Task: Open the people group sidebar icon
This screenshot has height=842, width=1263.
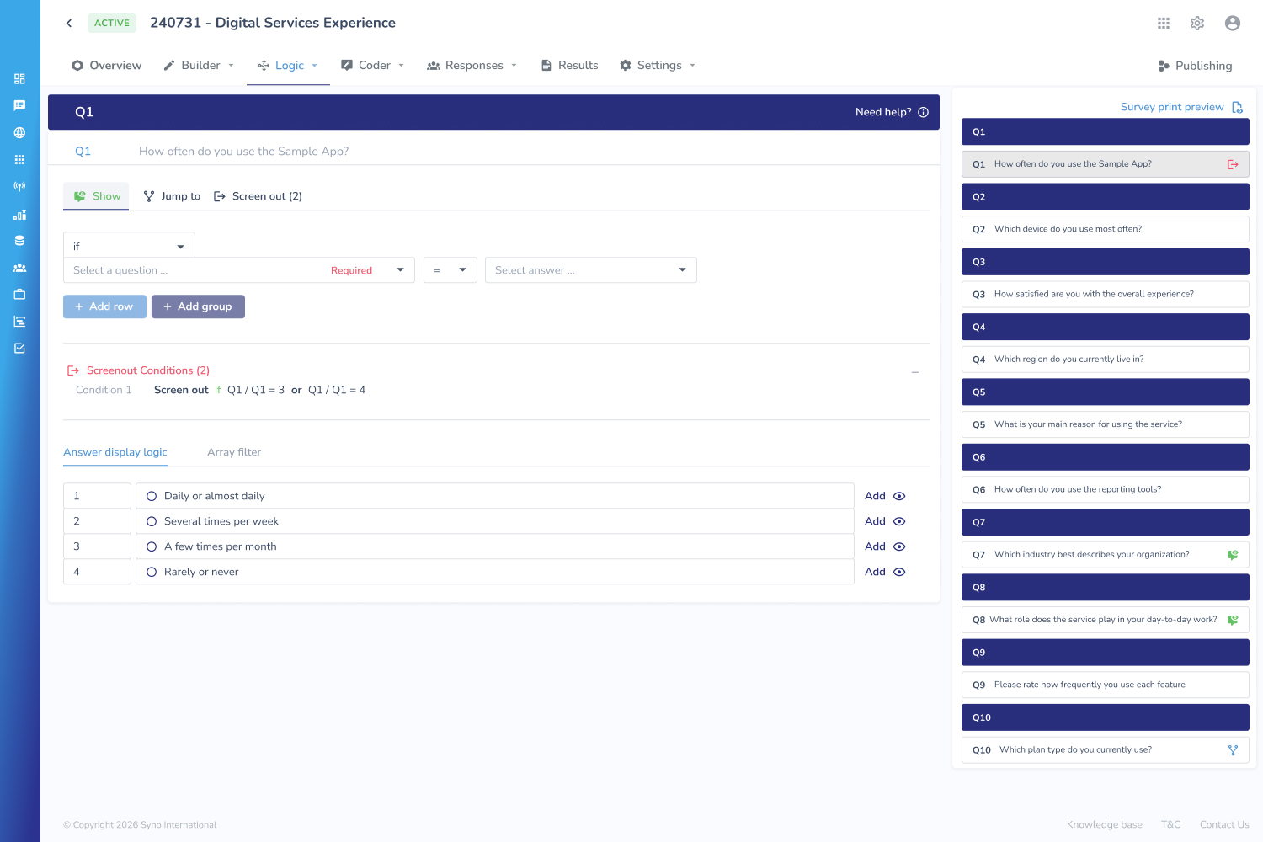Action: (x=19, y=268)
